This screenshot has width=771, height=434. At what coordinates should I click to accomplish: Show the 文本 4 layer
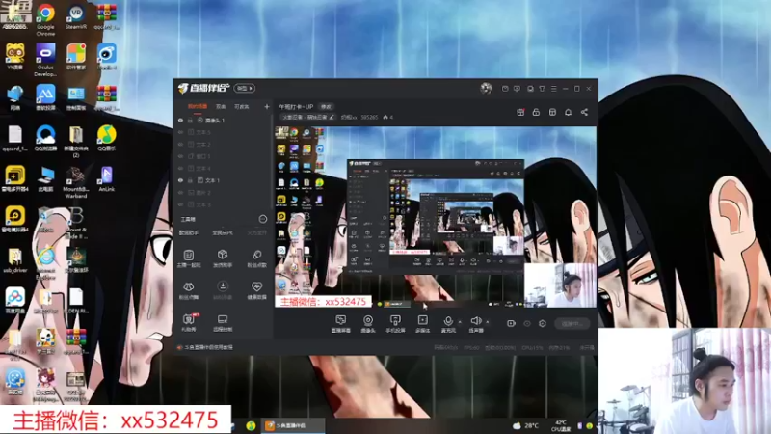click(x=180, y=168)
